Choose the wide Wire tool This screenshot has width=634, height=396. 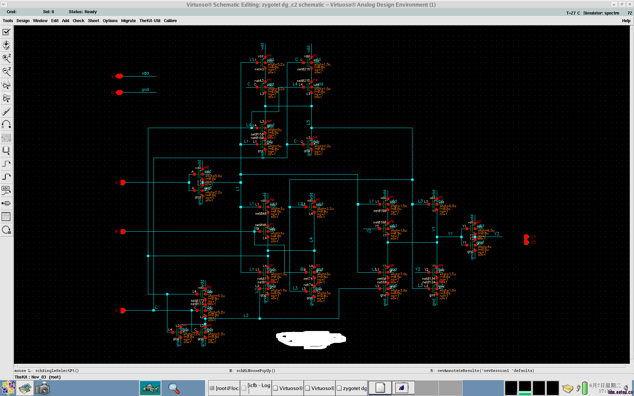[x=6, y=177]
